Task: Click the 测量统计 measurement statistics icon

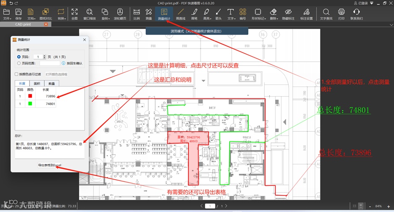Action: 164,14
